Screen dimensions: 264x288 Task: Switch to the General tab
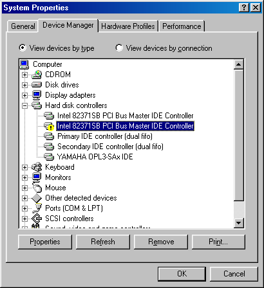coord(23,26)
